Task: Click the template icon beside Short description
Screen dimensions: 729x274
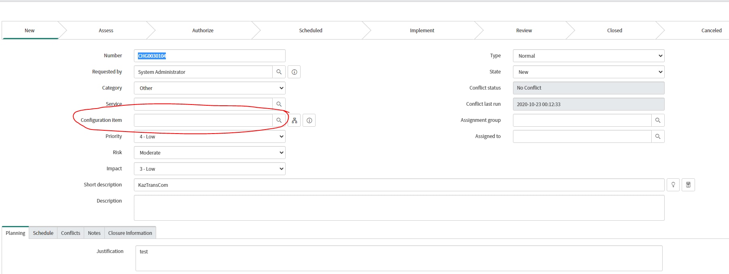Action: (688, 185)
